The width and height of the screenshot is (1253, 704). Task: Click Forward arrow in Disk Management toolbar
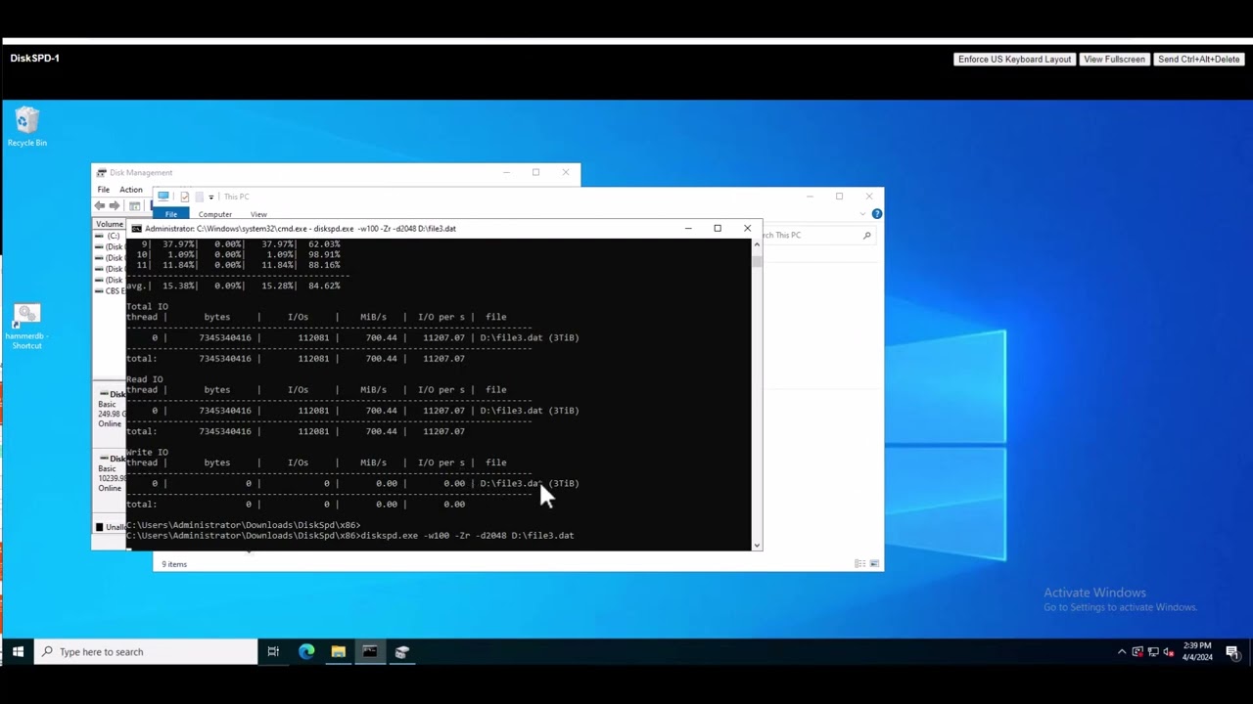pyautogui.click(x=115, y=206)
